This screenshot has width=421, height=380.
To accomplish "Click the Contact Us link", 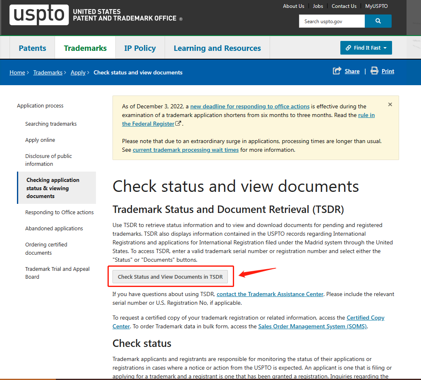I will tap(344, 6).
